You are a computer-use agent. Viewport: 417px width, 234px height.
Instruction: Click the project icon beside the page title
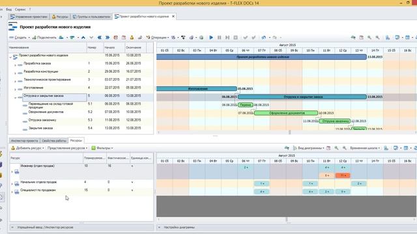pos(13,27)
